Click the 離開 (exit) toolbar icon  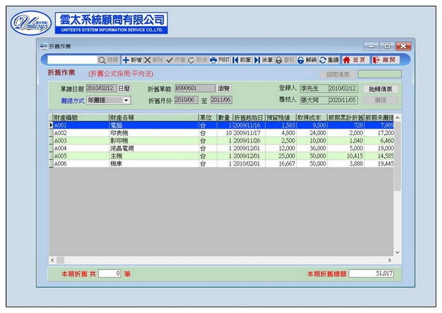coord(385,60)
